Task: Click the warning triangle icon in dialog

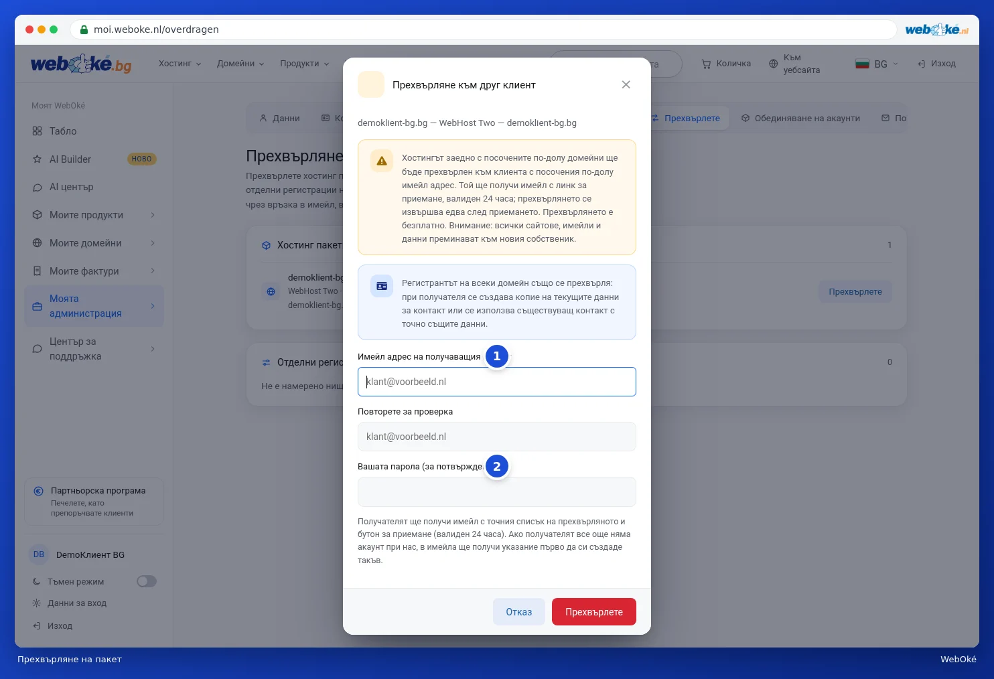Action: [x=382, y=161]
